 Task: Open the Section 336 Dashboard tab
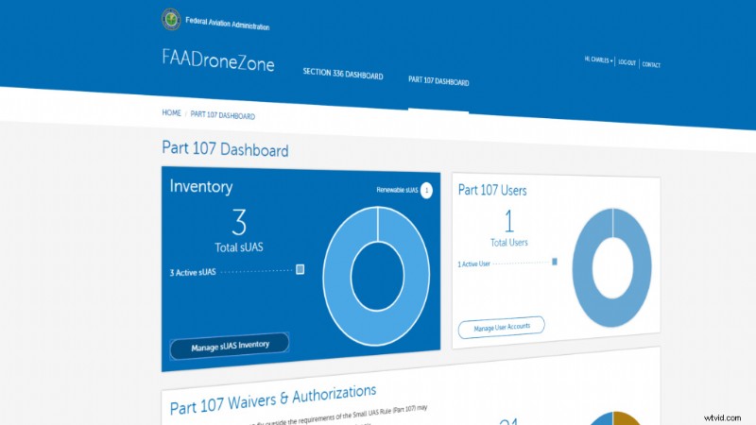point(342,76)
